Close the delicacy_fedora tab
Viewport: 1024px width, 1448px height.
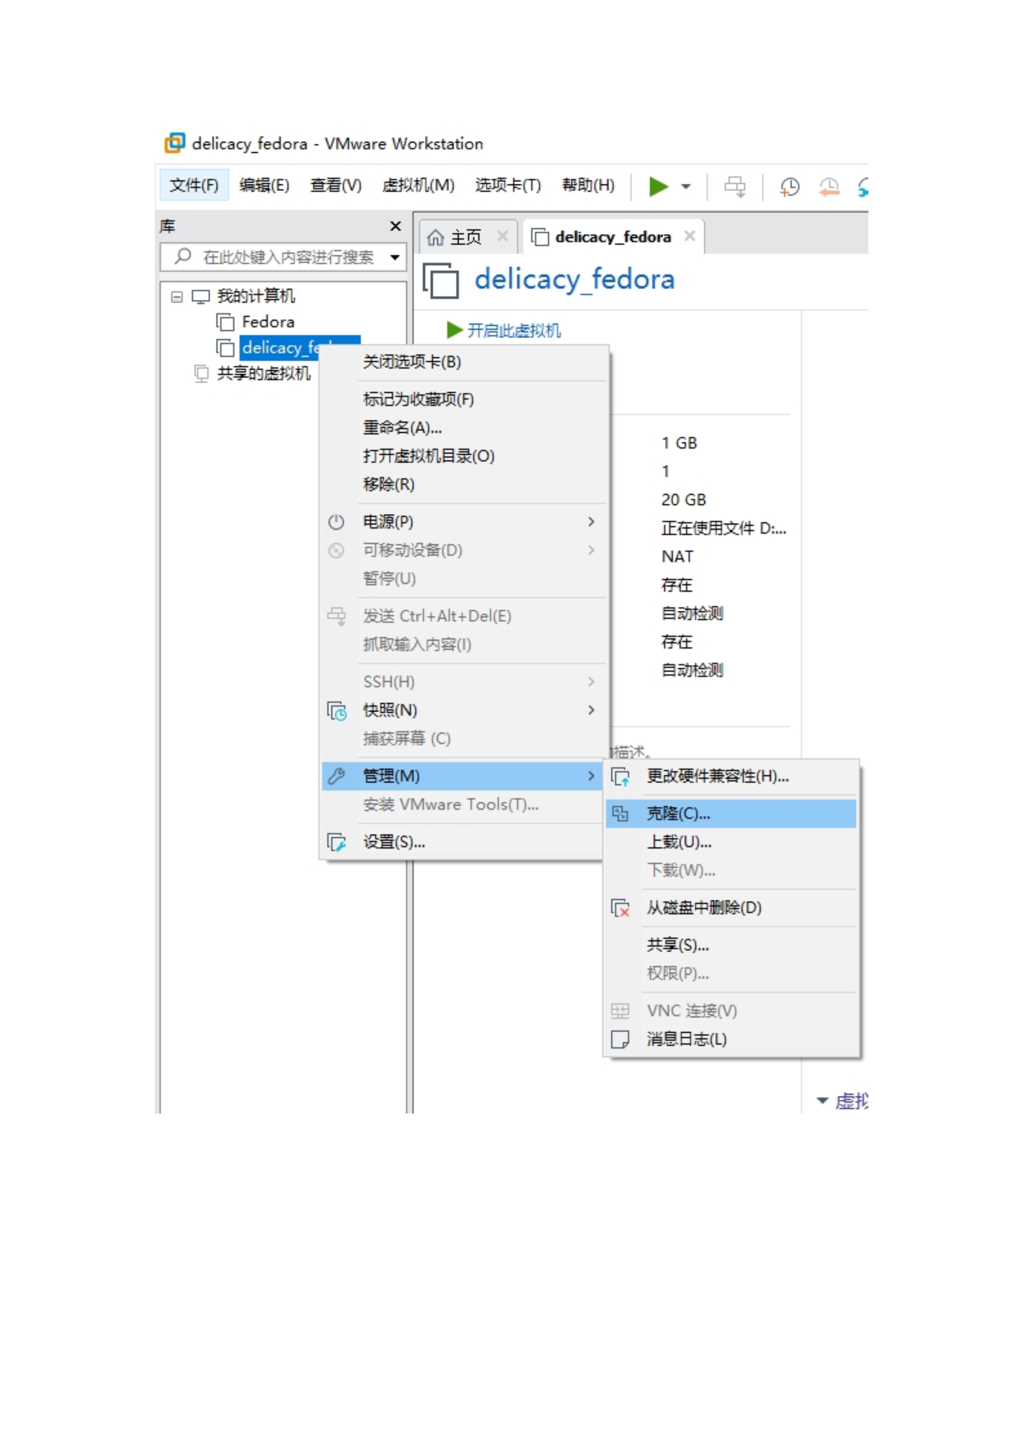coord(690,236)
